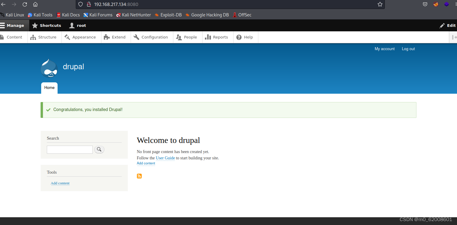Toggle toolbar orientation arrow button
Image resolution: width=457 pixels, height=225 pixels.
coord(454,37)
